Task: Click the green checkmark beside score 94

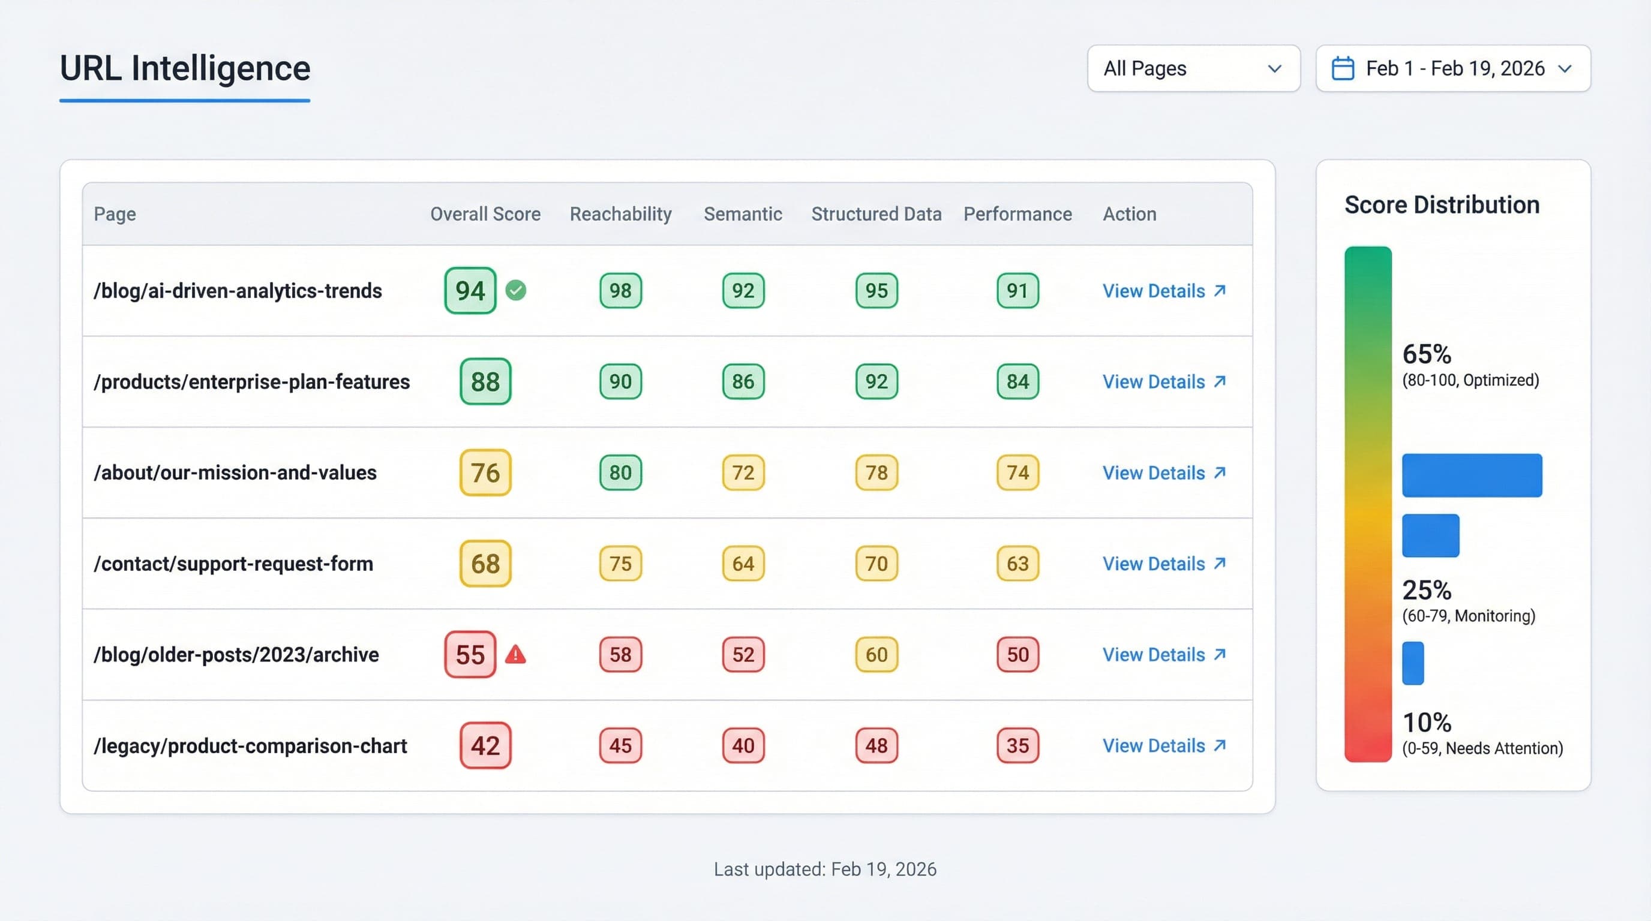Action: (515, 290)
